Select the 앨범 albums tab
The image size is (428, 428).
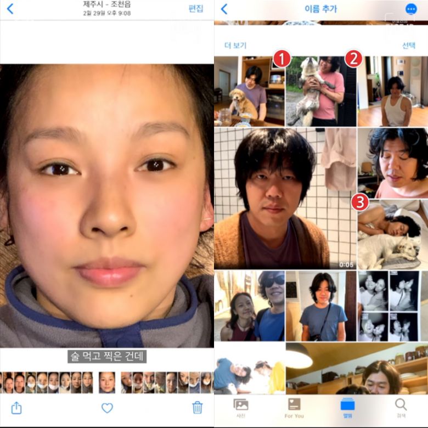(347, 408)
